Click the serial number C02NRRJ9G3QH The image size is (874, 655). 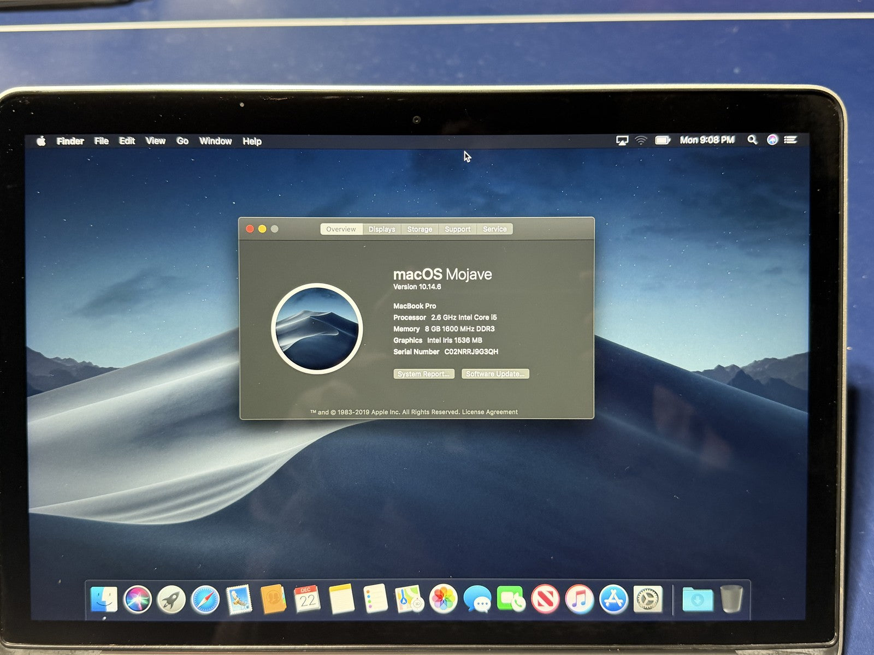[x=471, y=352]
